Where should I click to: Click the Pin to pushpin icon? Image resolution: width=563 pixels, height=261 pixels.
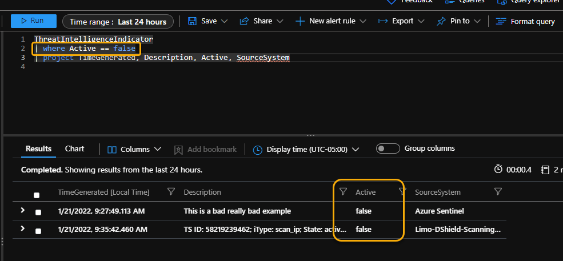(441, 22)
